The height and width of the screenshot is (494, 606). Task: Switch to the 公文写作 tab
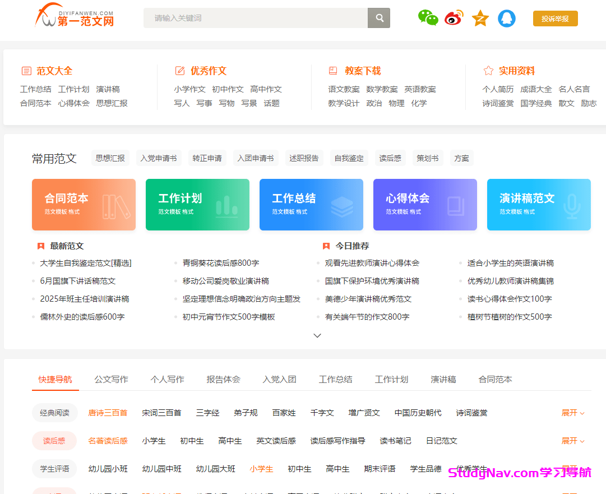click(112, 380)
